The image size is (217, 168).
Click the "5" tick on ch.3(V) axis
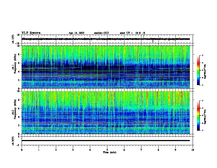(x=19, y=137)
